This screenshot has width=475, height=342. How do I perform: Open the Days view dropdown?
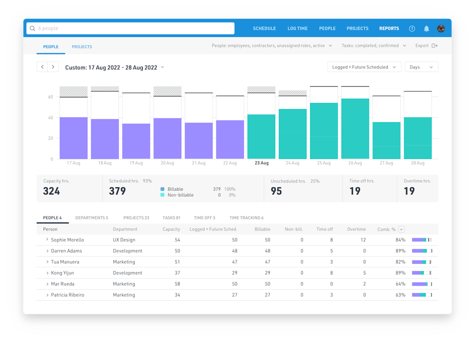(421, 67)
